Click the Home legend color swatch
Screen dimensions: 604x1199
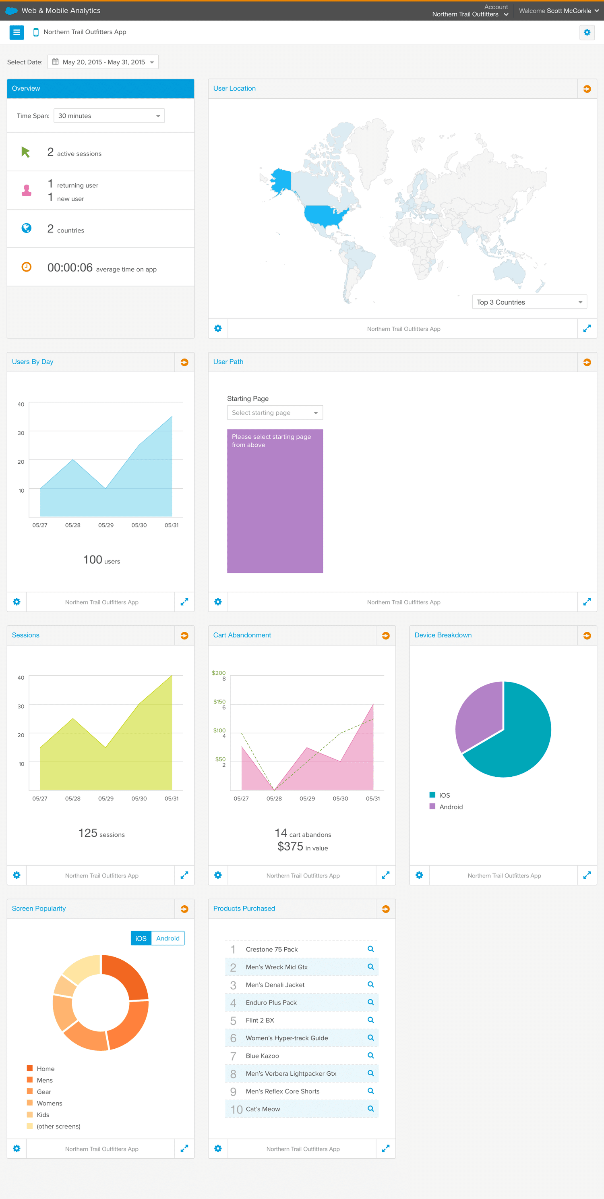pos(30,1068)
